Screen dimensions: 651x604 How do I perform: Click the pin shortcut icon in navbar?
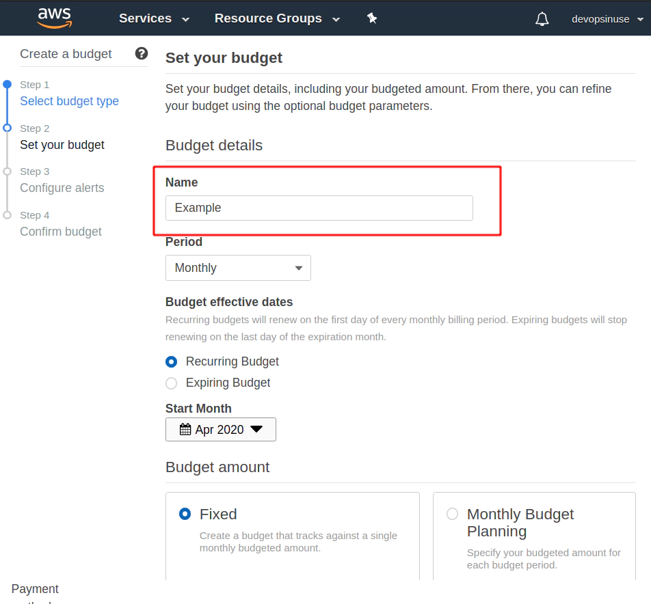point(372,18)
